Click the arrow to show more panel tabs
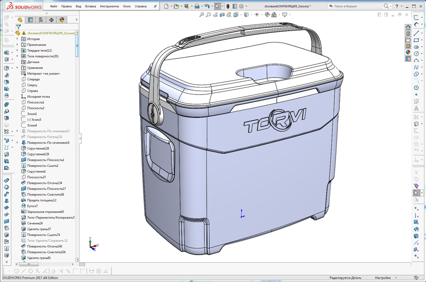This screenshot has height=282, width=426. [76, 20]
